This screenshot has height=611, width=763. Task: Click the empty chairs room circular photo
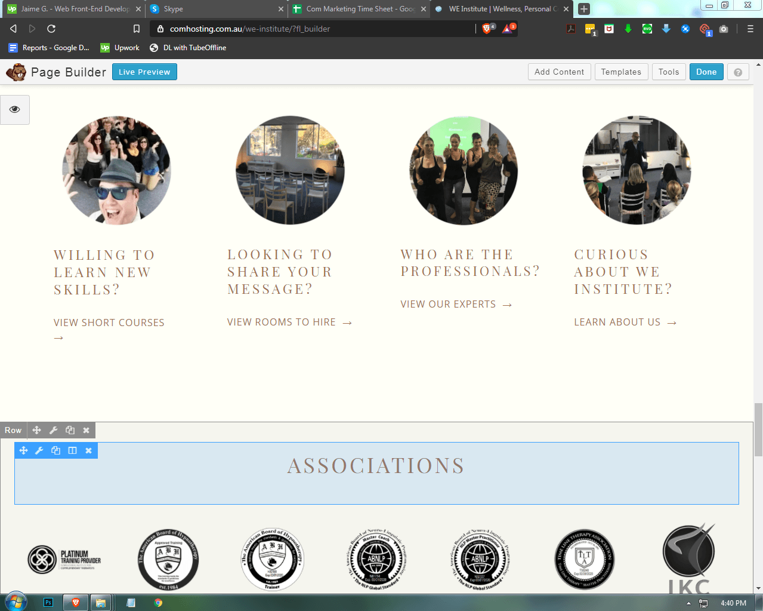point(290,170)
